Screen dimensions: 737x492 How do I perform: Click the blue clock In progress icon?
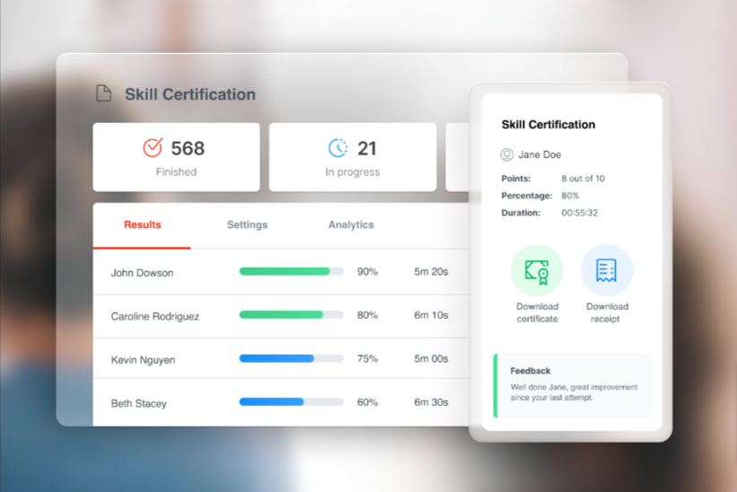tap(338, 147)
